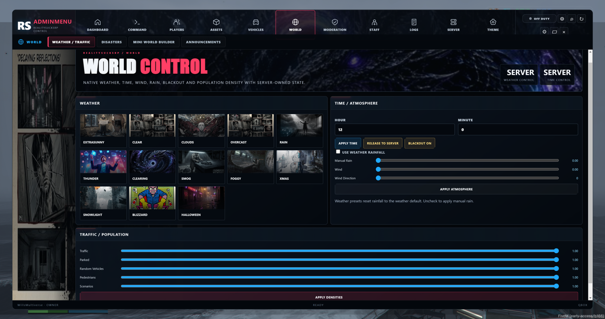
Task: Open the Announcements tab
Action: 203,42
